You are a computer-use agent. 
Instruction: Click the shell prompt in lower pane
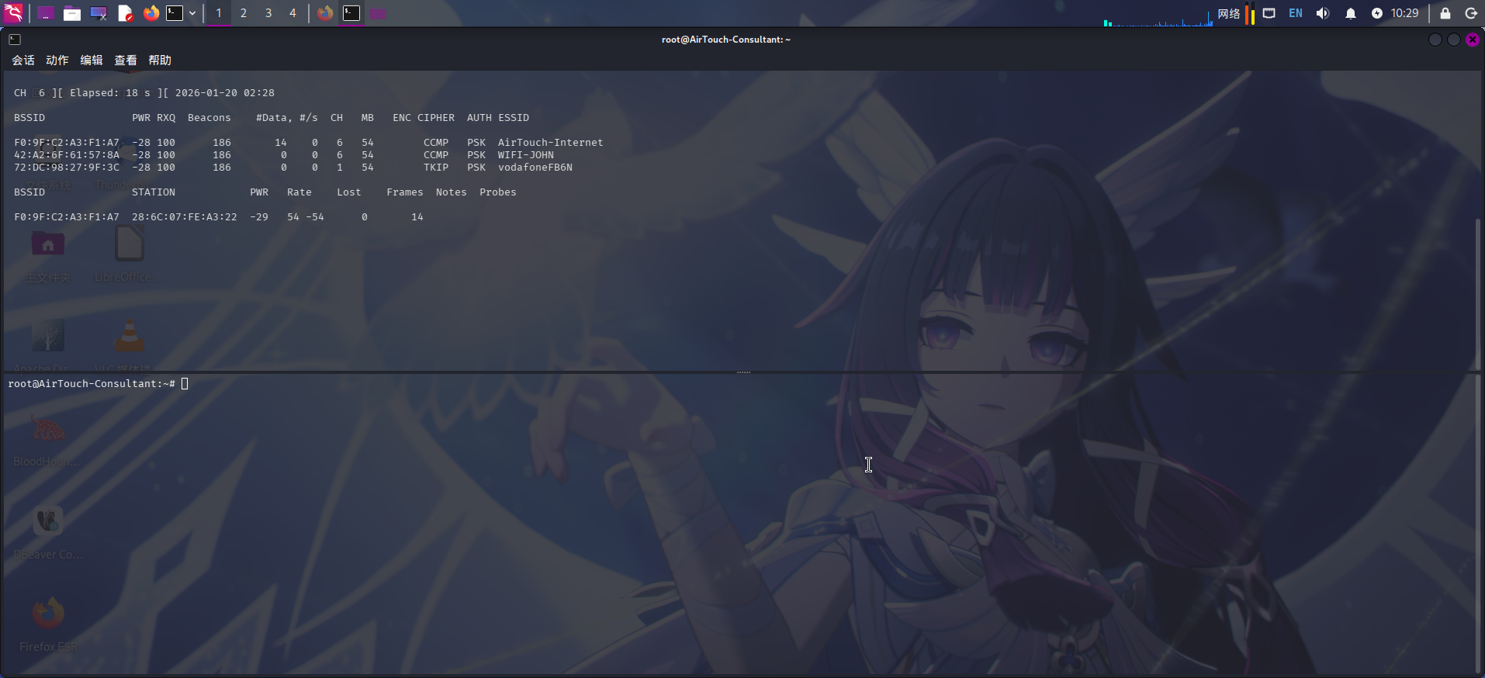[92, 383]
